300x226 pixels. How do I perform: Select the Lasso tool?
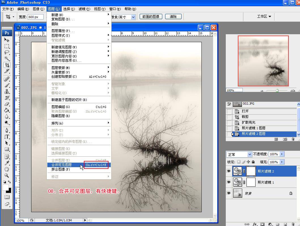point(7,52)
